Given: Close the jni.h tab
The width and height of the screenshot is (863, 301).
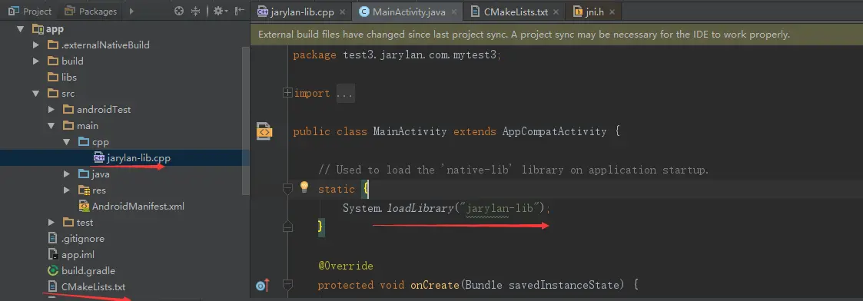Looking at the screenshot, I should [612, 12].
